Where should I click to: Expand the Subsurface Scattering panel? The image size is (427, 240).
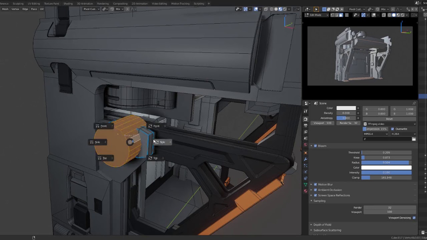coord(311,230)
